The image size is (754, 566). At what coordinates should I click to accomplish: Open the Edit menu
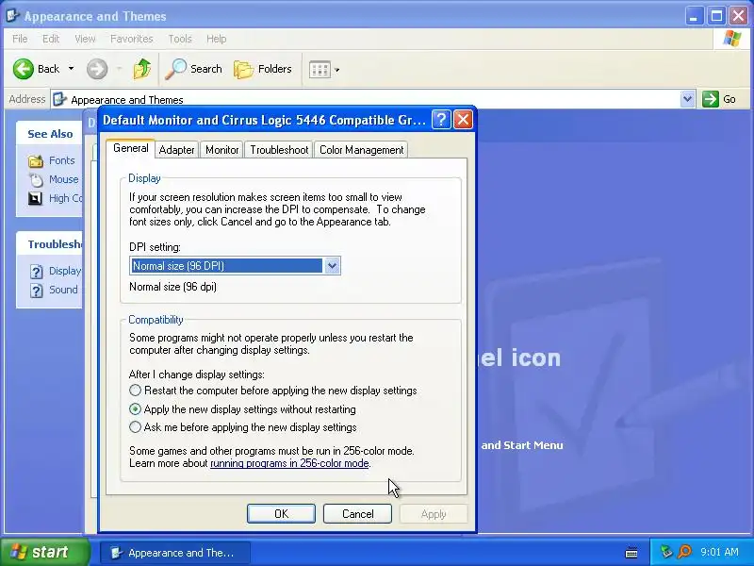pyautogui.click(x=51, y=39)
